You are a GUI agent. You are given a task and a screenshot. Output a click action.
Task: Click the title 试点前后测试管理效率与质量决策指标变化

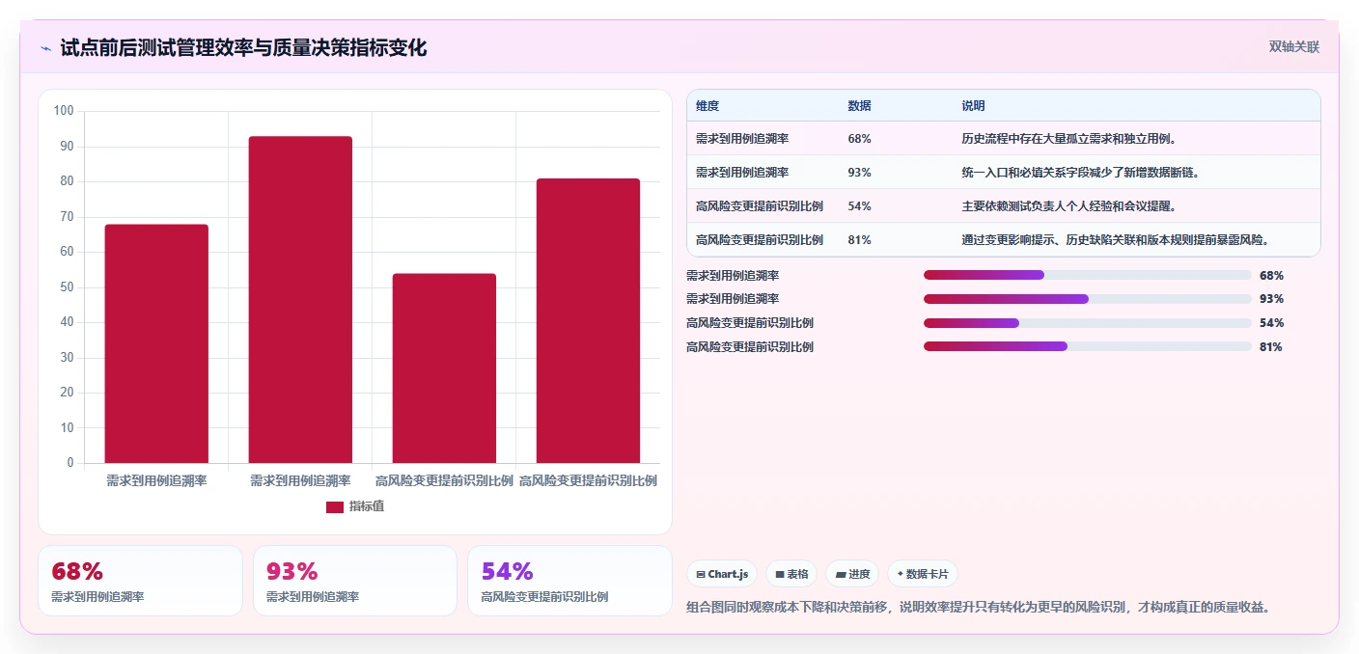pos(243,48)
